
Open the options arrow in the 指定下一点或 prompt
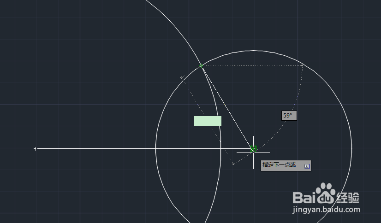click(307, 166)
